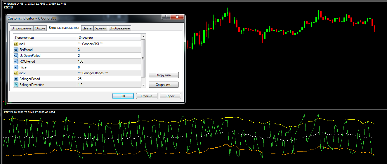The height and width of the screenshot is (164, 387).
Task: Edit the BollingerDeviation value 1.2
Action: [109, 85]
